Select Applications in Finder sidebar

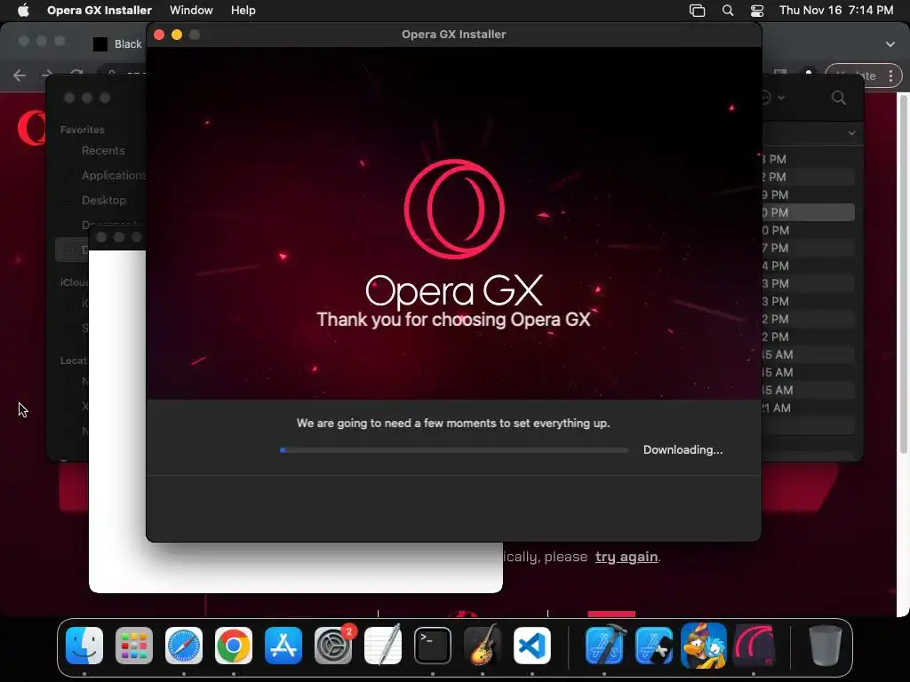pyautogui.click(x=114, y=175)
